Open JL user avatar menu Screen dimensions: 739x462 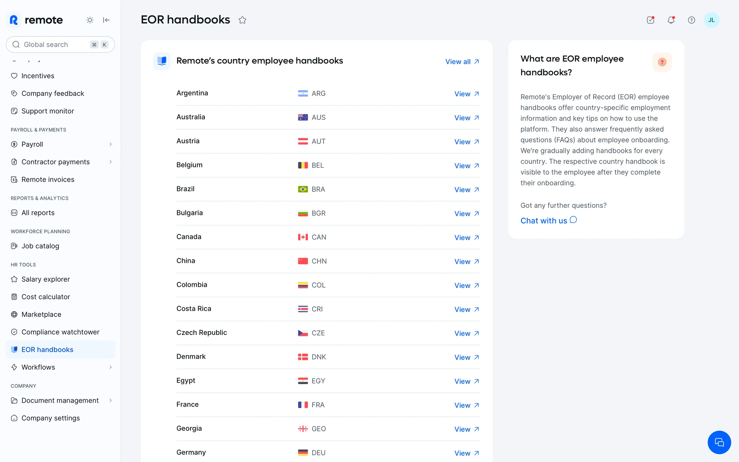[711, 20]
